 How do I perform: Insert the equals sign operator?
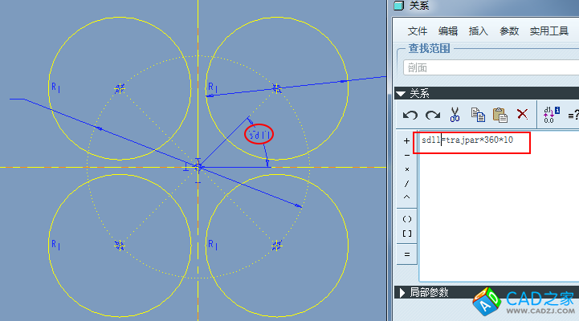406,254
